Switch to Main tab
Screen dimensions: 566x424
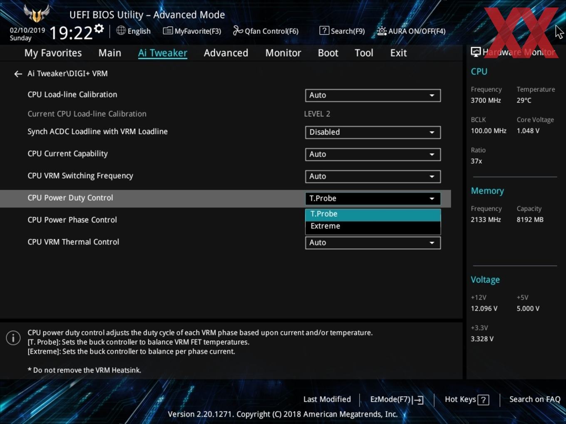tap(110, 53)
